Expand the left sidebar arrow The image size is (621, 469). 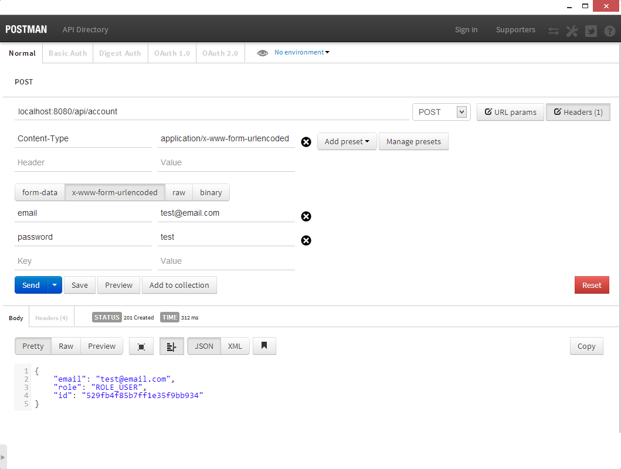3,457
